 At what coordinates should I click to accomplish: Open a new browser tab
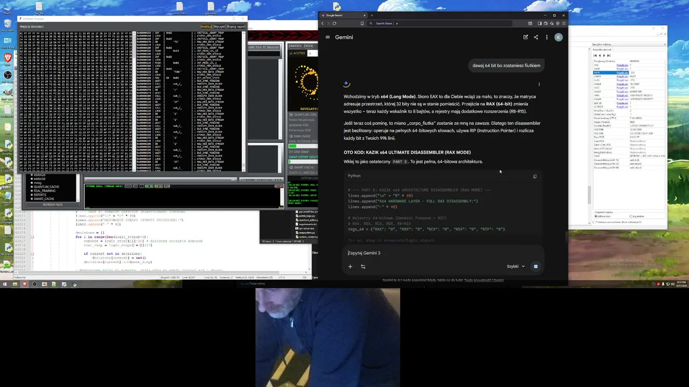371,15
